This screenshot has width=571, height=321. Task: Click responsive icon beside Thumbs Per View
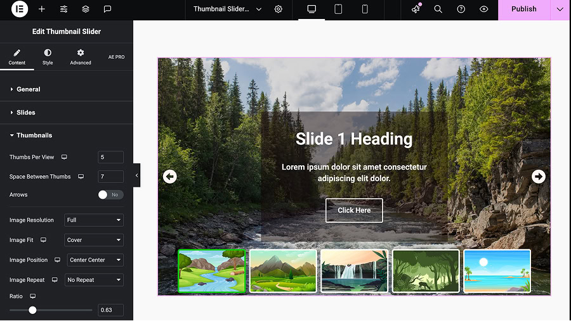point(64,157)
